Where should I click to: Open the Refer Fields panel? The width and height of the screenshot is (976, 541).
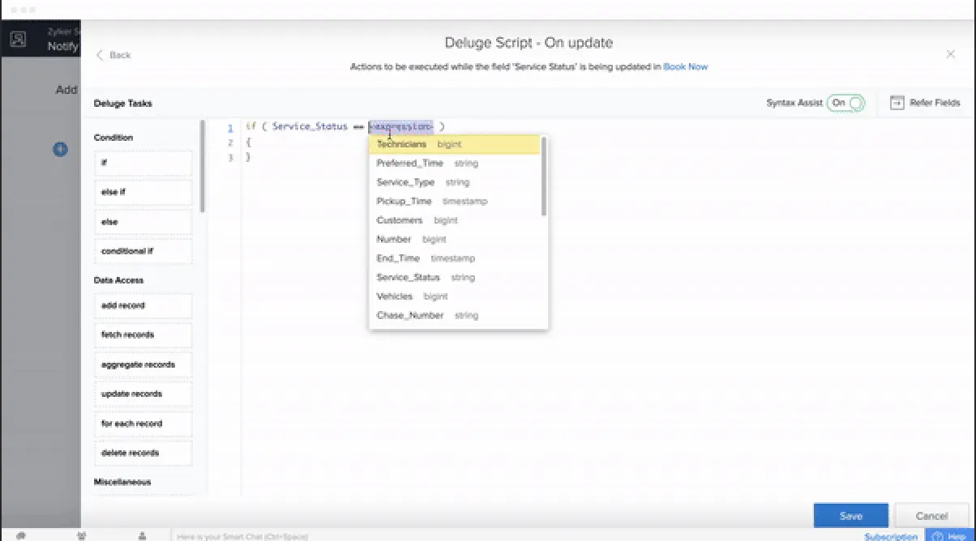pyautogui.click(x=925, y=103)
